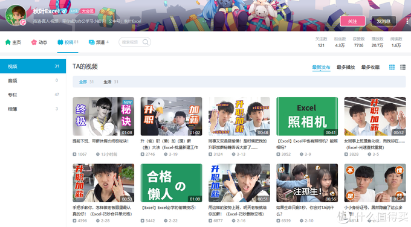Image resolution: width=411 pixels, height=227 pixels.
Task: Open 00:52 升职加薪 video thumbnail
Action: [375, 117]
